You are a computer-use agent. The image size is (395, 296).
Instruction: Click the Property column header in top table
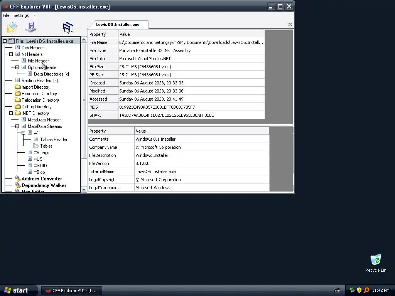click(103, 34)
